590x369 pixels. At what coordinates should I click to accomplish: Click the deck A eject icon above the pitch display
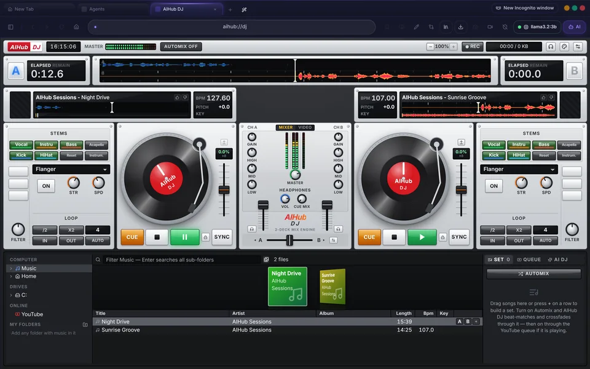[224, 142]
